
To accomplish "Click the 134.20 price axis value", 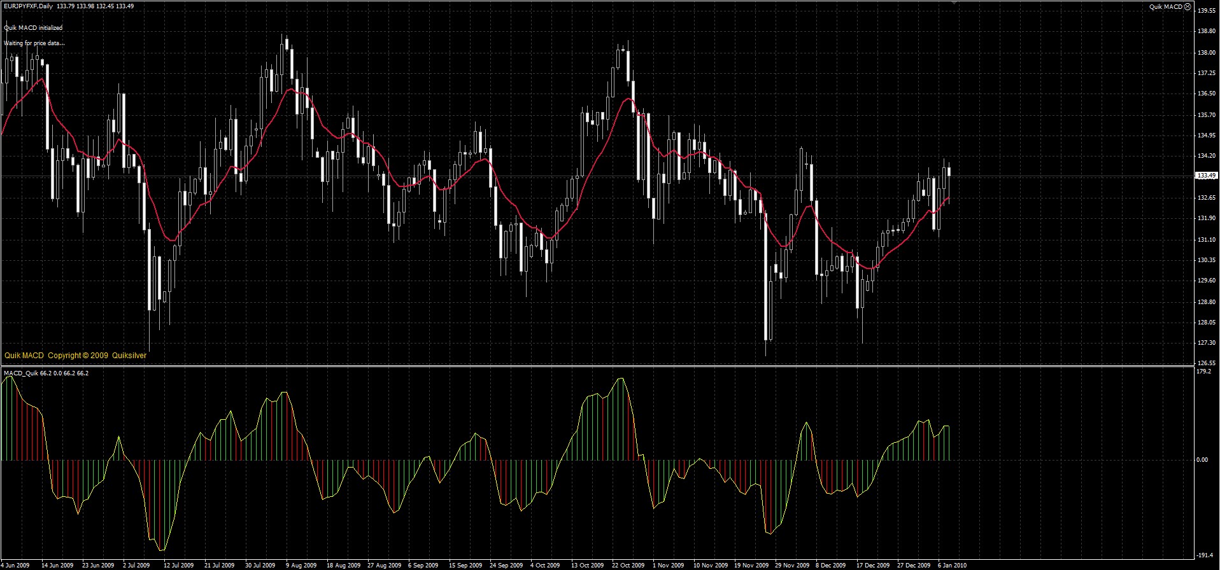I will click(x=1206, y=156).
